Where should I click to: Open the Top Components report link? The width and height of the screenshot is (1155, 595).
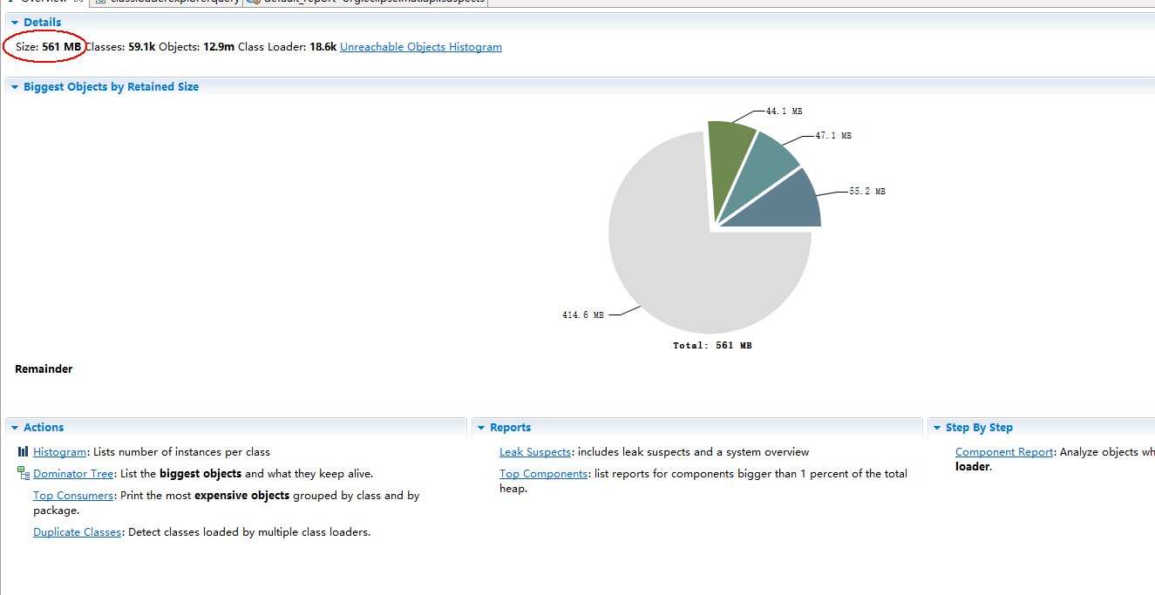click(x=543, y=474)
